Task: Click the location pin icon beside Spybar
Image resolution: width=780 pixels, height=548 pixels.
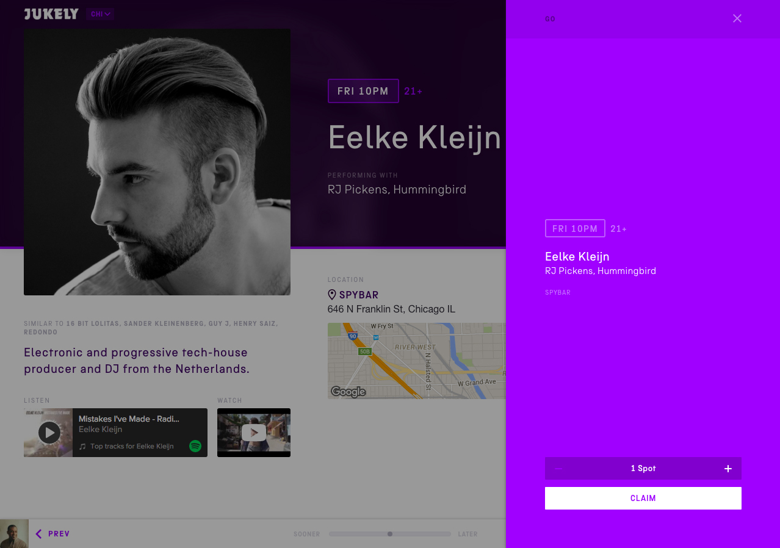Action: [x=332, y=295]
